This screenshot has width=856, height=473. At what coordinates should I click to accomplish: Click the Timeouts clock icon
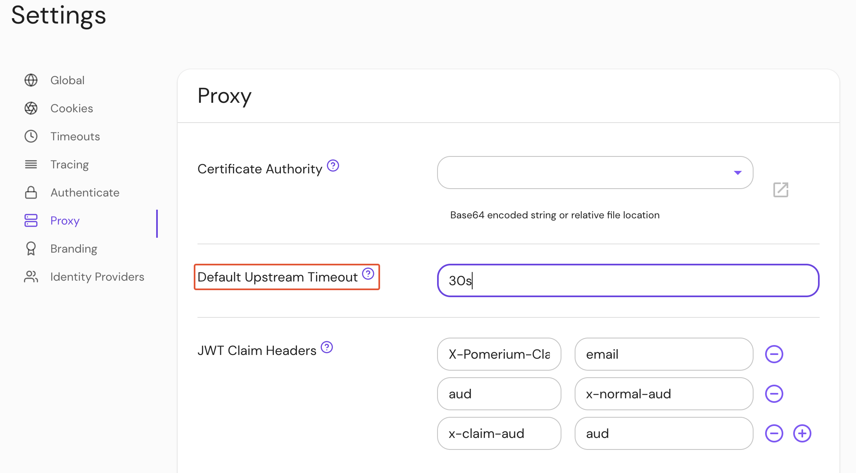[31, 136]
